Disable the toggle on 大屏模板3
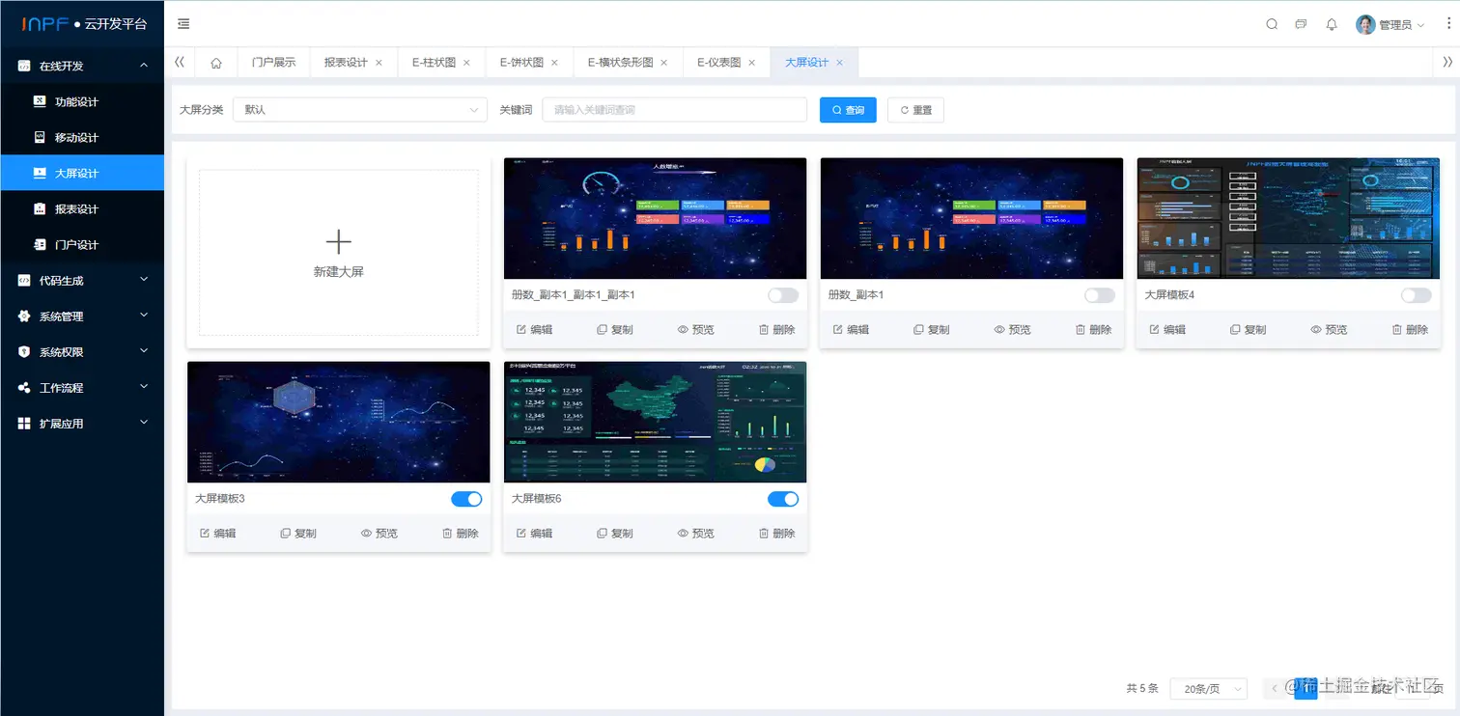The width and height of the screenshot is (1460, 716). pyautogui.click(x=466, y=499)
